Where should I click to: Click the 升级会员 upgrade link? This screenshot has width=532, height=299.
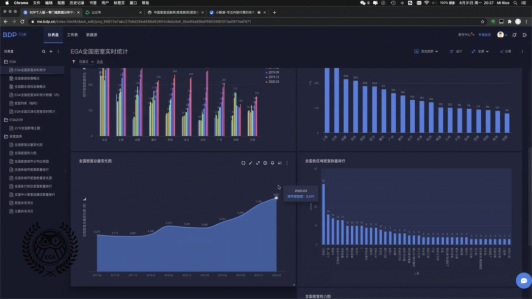point(485,35)
